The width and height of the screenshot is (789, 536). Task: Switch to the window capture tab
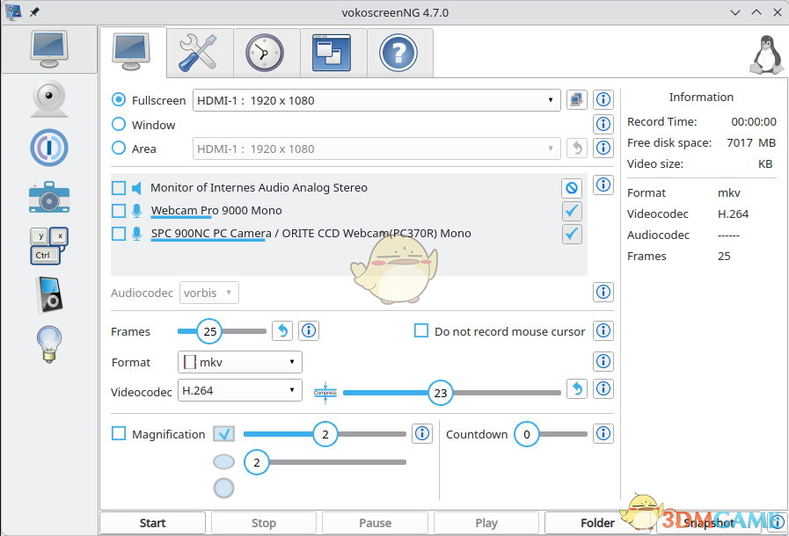333,53
